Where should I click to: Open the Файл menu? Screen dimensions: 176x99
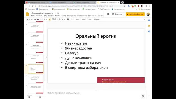coord(33,16)
